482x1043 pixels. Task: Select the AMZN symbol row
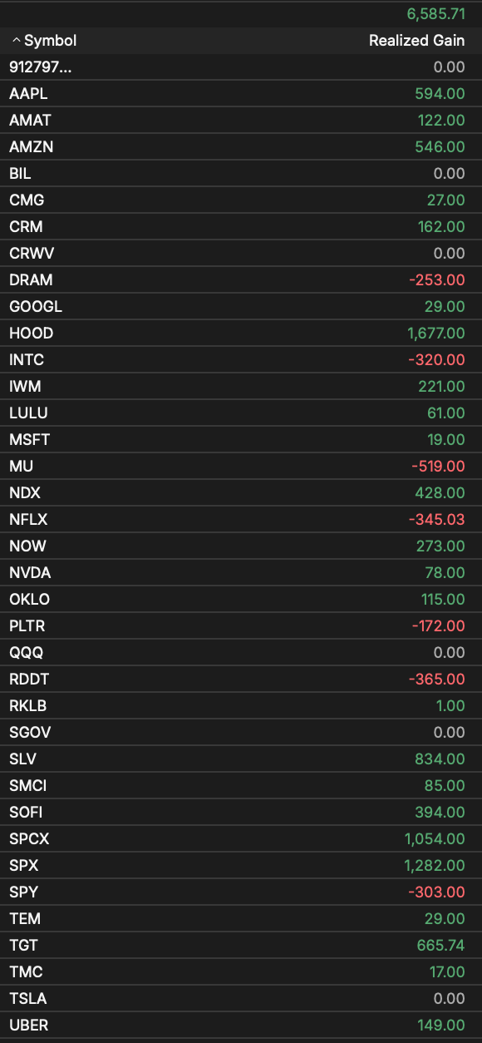[241, 147]
